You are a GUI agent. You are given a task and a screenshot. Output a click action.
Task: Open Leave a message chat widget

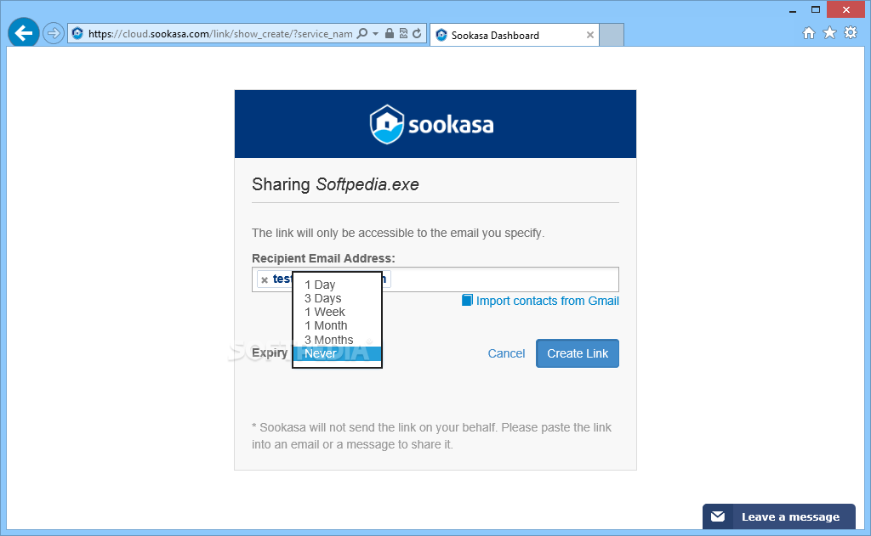click(779, 516)
